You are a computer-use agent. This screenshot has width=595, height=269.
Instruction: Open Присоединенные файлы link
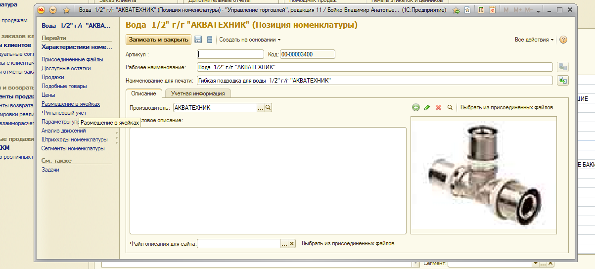(72, 59)
